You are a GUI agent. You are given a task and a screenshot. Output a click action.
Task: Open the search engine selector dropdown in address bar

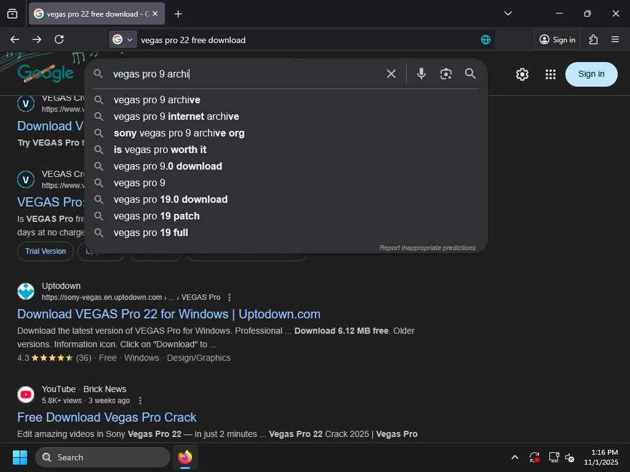[122, 39]
